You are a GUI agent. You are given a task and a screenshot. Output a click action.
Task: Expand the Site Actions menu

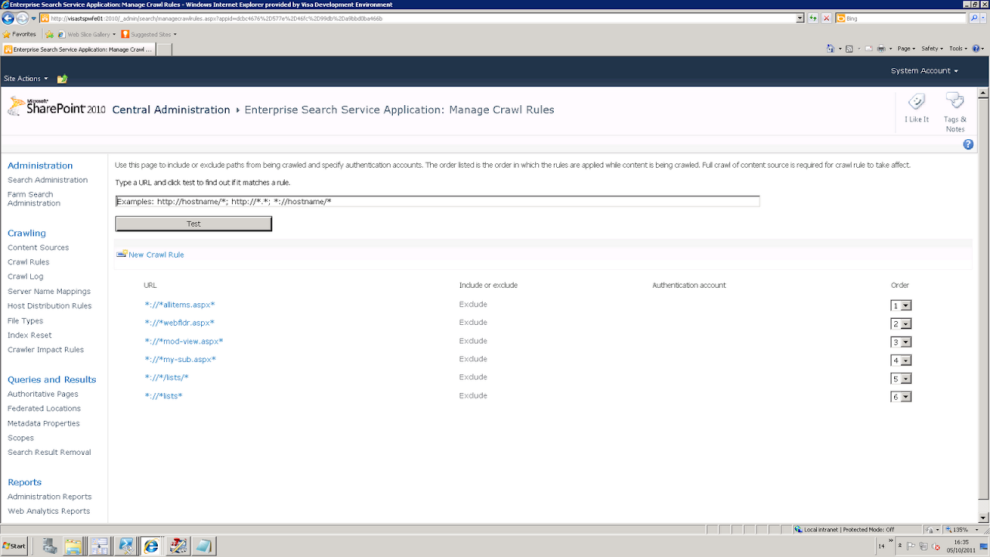click(26, 78)
